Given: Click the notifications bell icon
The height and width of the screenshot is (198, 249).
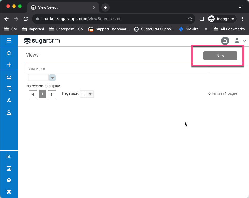Looking at the screenshot, I should (225, 41).
